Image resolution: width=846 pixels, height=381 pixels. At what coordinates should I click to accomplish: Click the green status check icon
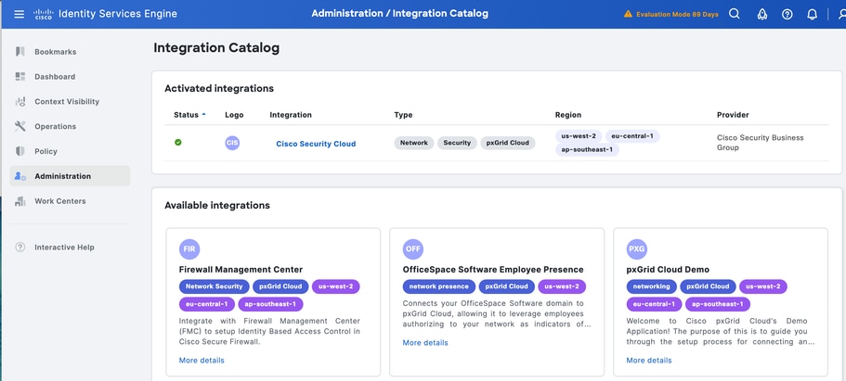pos(178,142)
